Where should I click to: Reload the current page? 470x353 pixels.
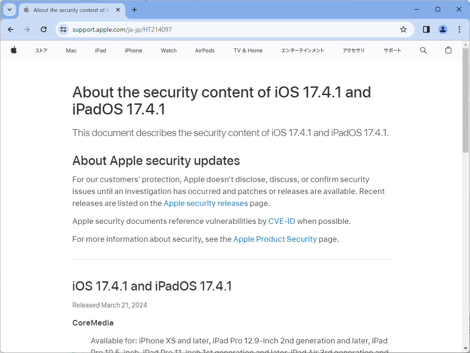pyautogui.click(x=44, y=29)
